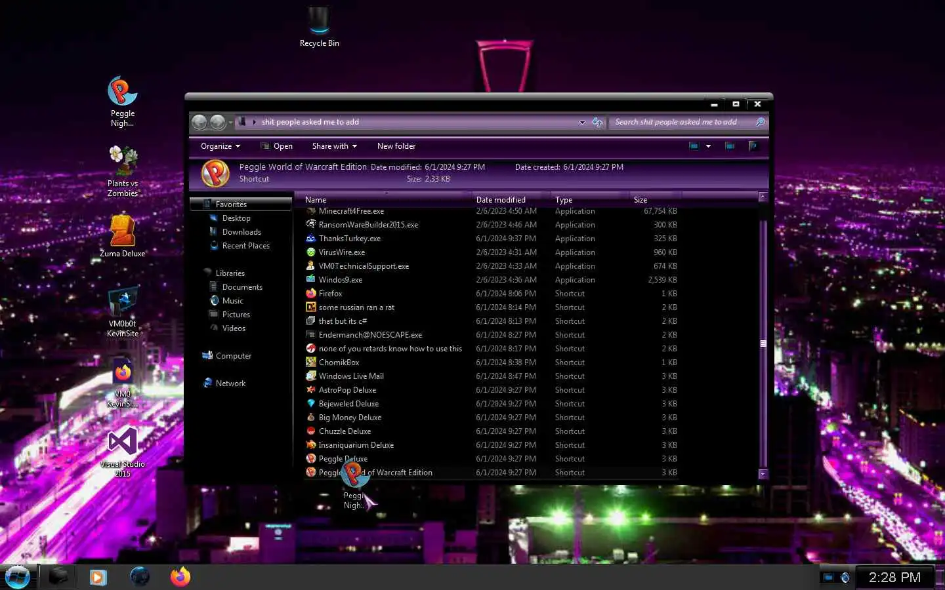
Task: Select the Bejeweled Deluxe shortcut icon
Action: 311,404
